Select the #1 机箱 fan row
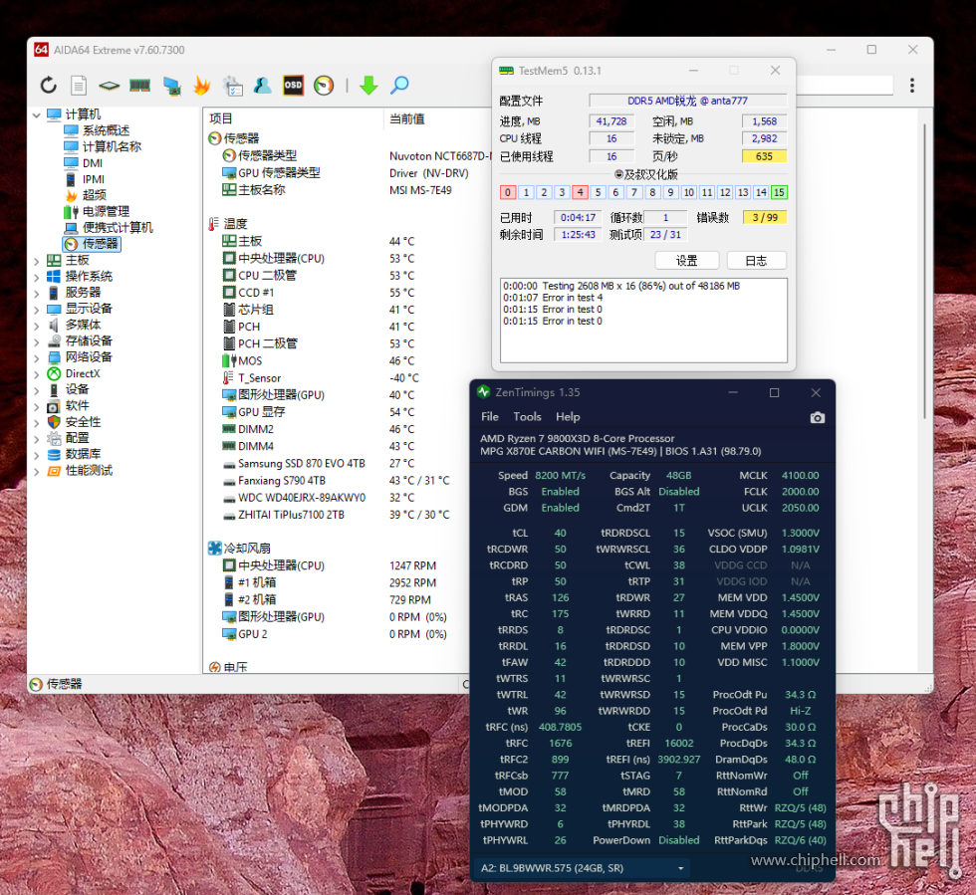Viewport: 976px width, 895px height. pyautogui.click(x=330, y=582)
